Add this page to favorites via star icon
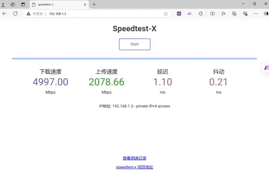269x173 pixels. (x=166, y=14)
